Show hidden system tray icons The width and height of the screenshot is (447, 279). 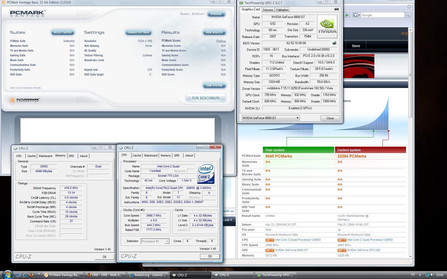(x=420, y=275)
